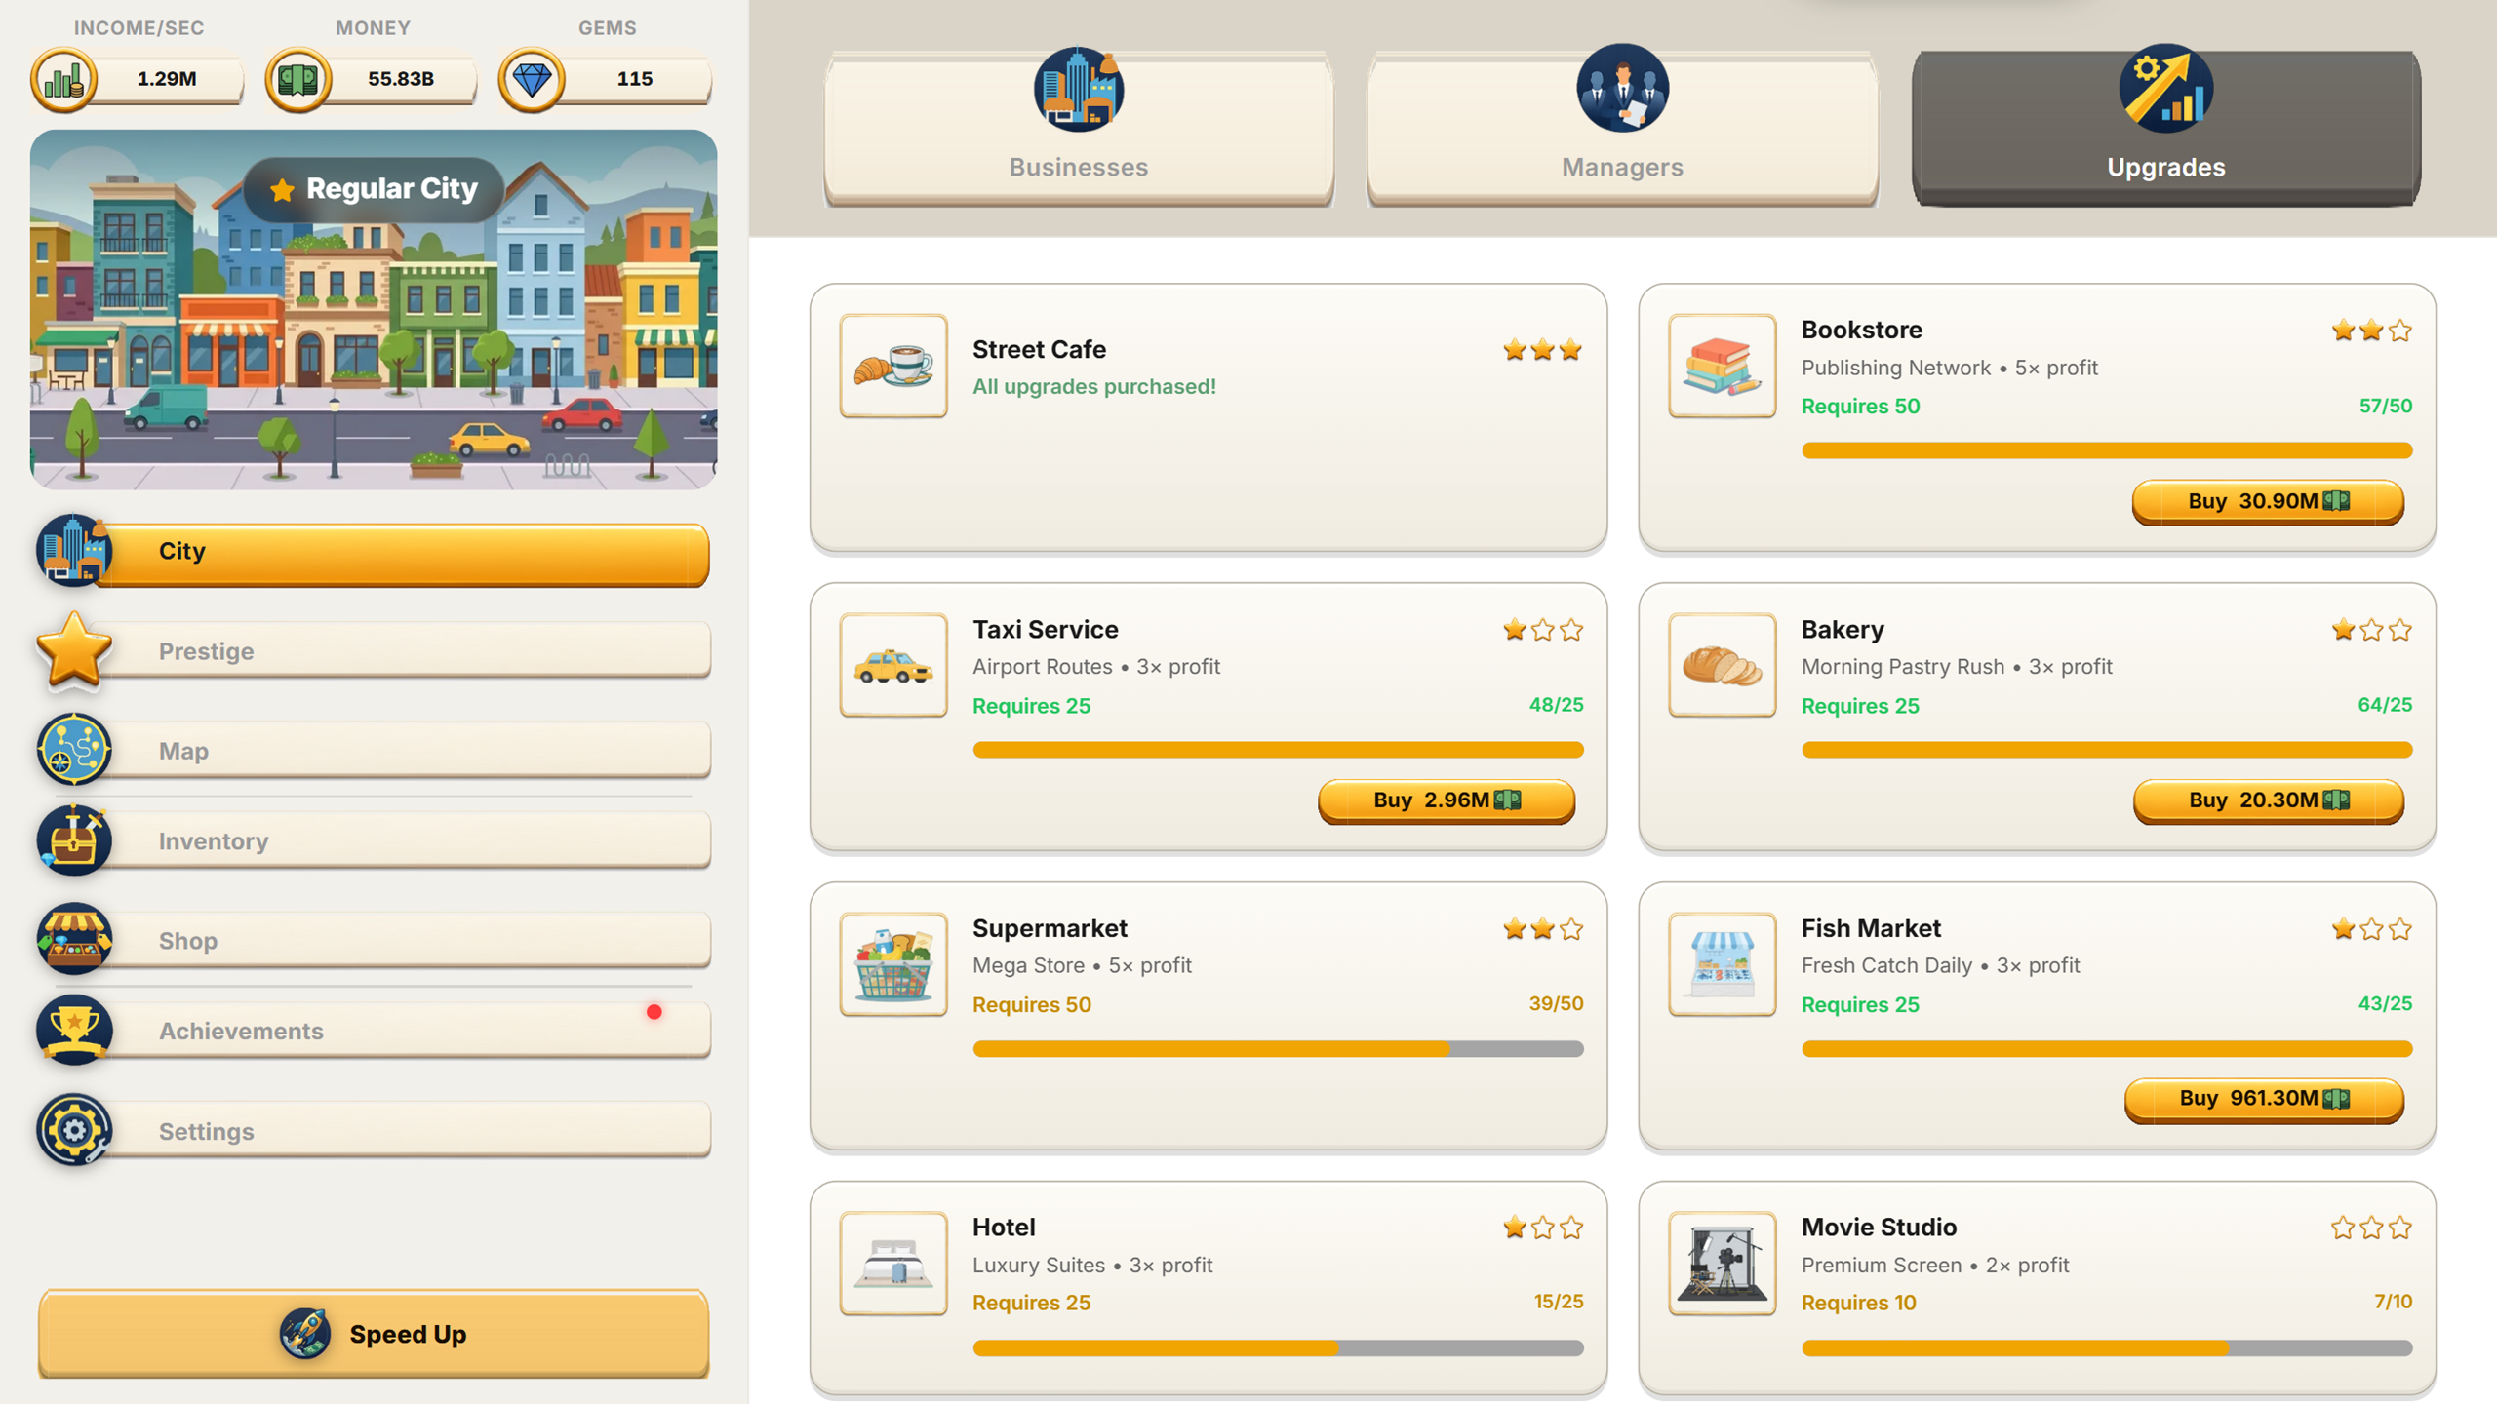Click the Movie Studio empty star rating
2497x1404 pixels.
2371,1228
